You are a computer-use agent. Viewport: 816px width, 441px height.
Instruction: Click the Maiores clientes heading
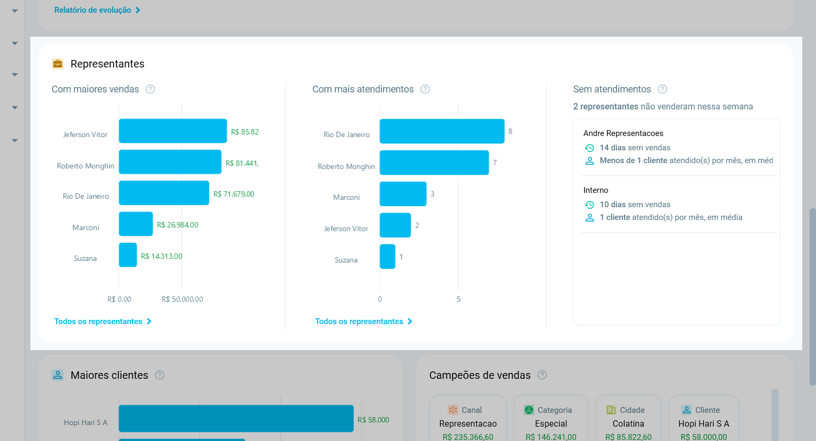pyautogui.click(x=110, y=375)
